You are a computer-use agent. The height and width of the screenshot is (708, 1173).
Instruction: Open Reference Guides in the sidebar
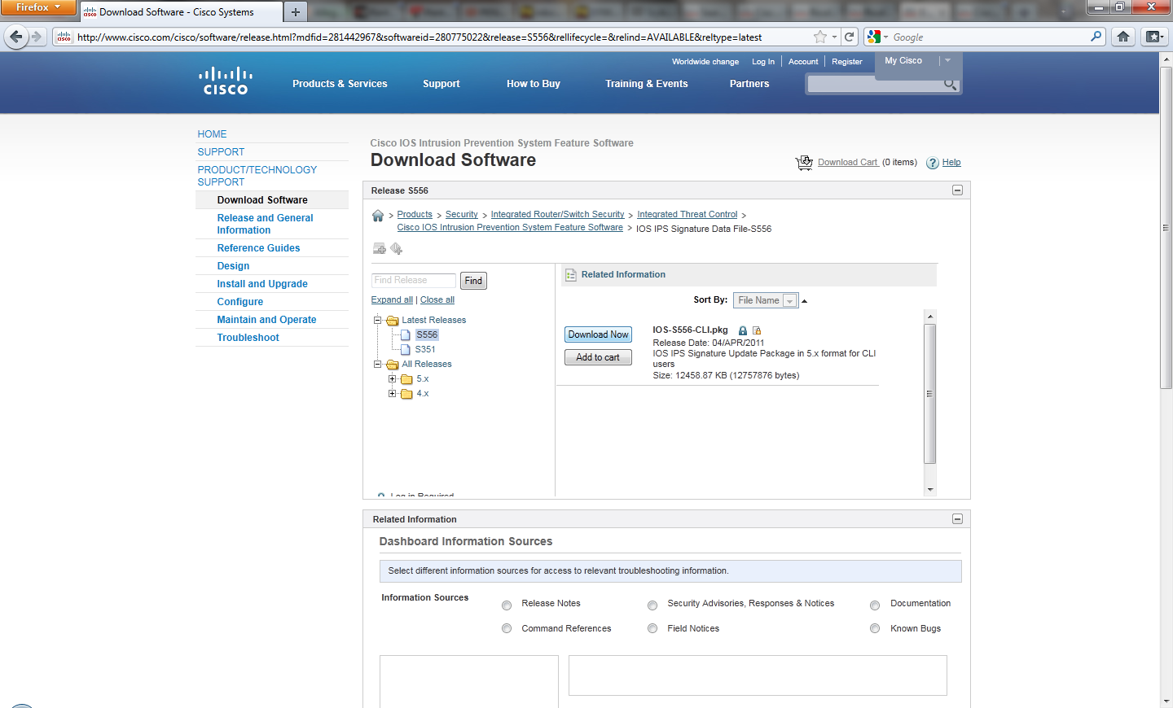[258, 248]
